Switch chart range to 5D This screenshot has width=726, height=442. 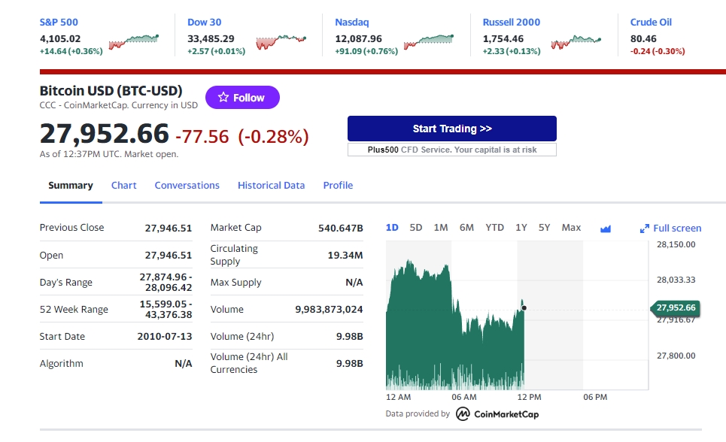[x=416, y=228]
